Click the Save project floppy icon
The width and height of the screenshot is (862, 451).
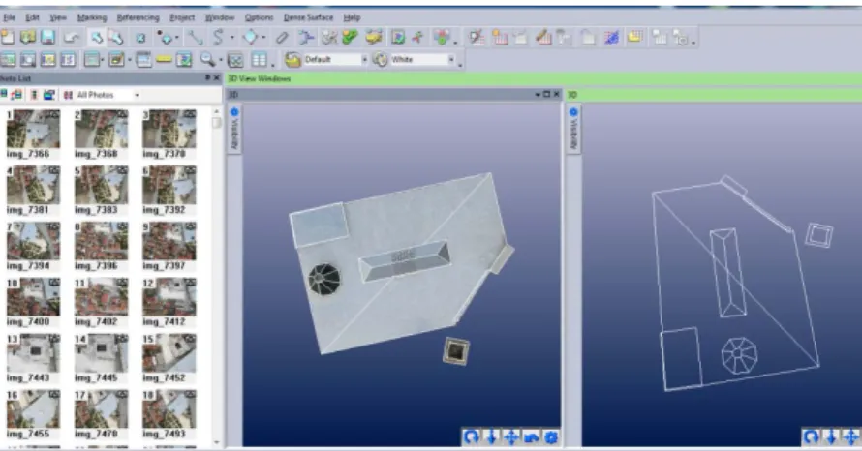(47, 38)
